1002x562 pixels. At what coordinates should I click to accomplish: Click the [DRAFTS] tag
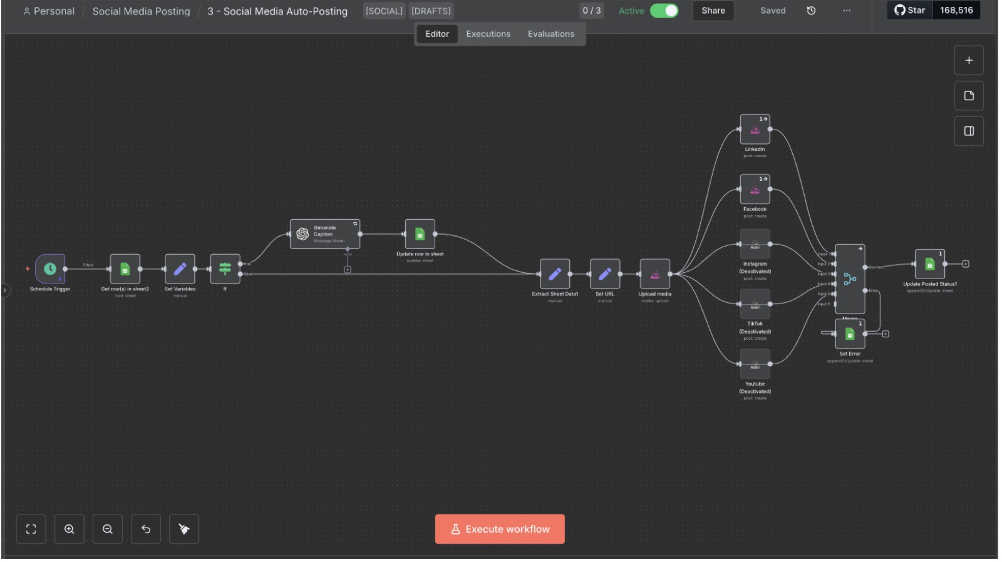tap(431, 11)
